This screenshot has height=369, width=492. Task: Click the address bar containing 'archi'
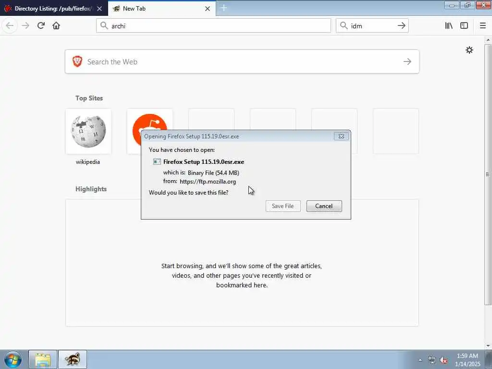point(213,26)
